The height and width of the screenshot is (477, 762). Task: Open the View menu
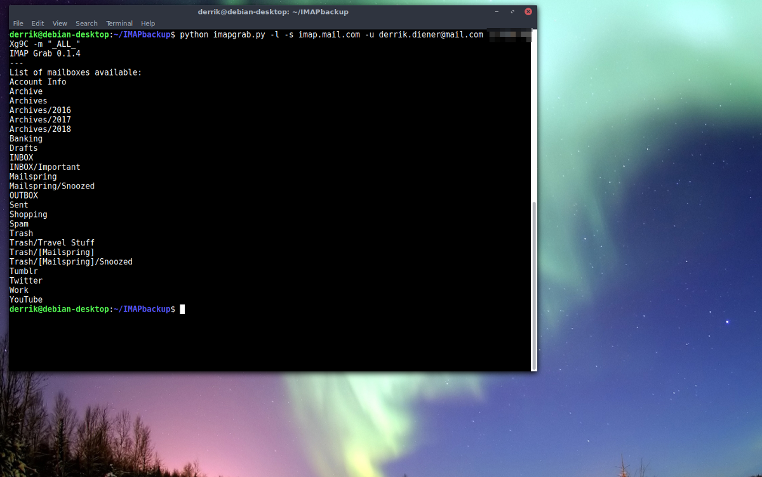pos(59,23)
